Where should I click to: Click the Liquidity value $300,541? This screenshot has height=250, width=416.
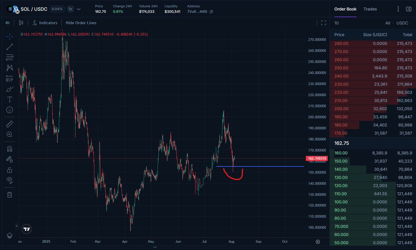(173, 12)
